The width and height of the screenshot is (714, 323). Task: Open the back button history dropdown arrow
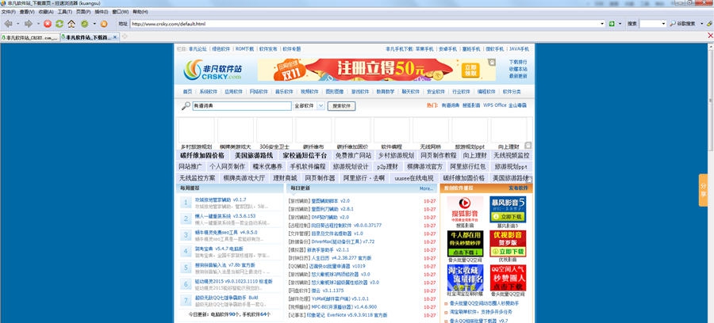(x=17, y=24)
